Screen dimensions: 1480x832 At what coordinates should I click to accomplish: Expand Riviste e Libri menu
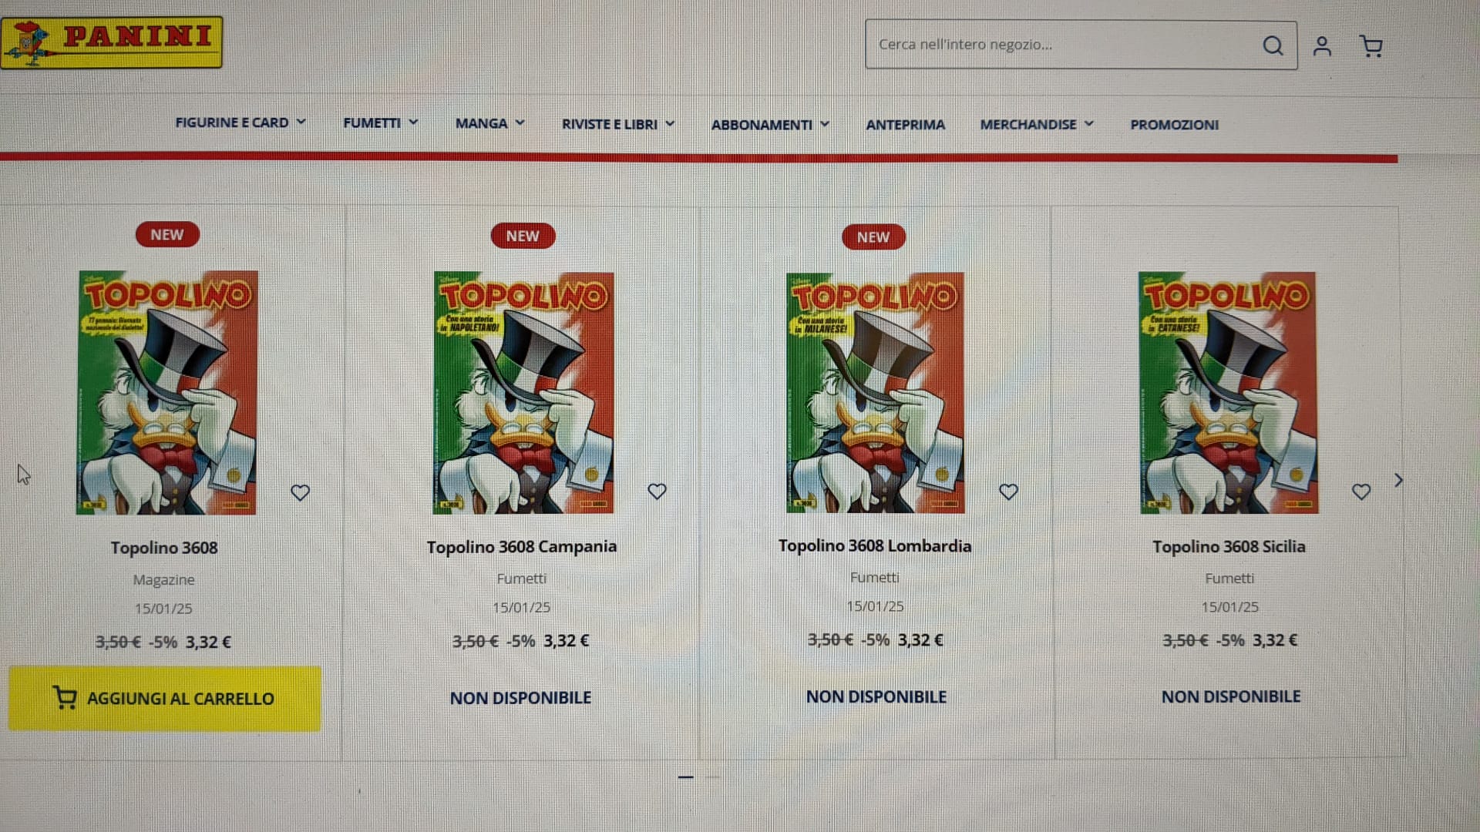[618, 124]
